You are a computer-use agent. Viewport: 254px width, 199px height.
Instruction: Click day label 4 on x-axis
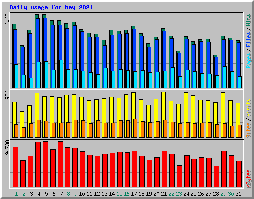click(x=39, y=194)
